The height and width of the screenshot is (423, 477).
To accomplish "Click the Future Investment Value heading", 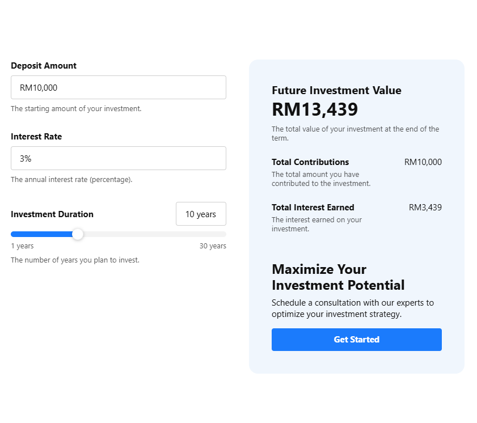I will pos(336,90).
